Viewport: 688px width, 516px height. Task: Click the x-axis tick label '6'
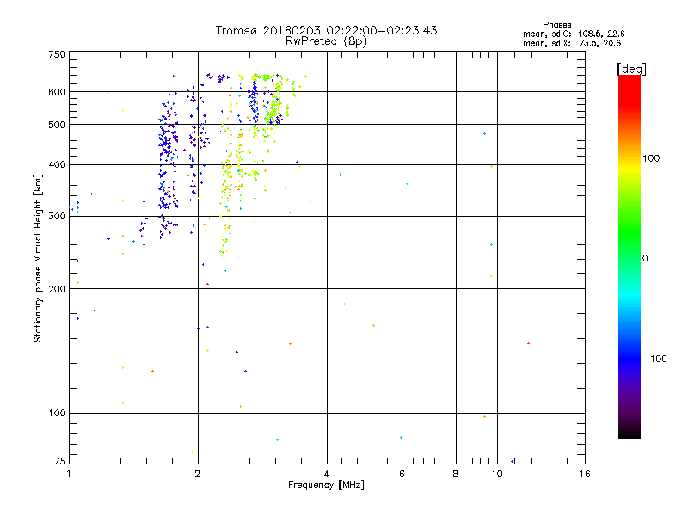coord(402,474)
